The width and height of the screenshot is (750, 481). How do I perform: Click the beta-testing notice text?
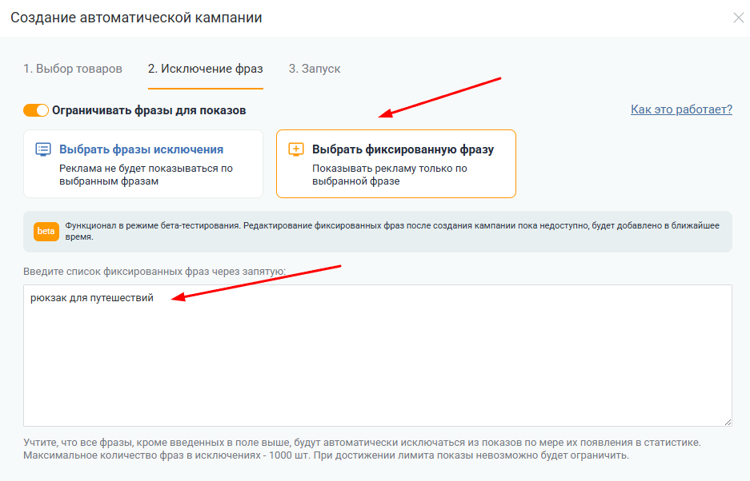(392, 231)
